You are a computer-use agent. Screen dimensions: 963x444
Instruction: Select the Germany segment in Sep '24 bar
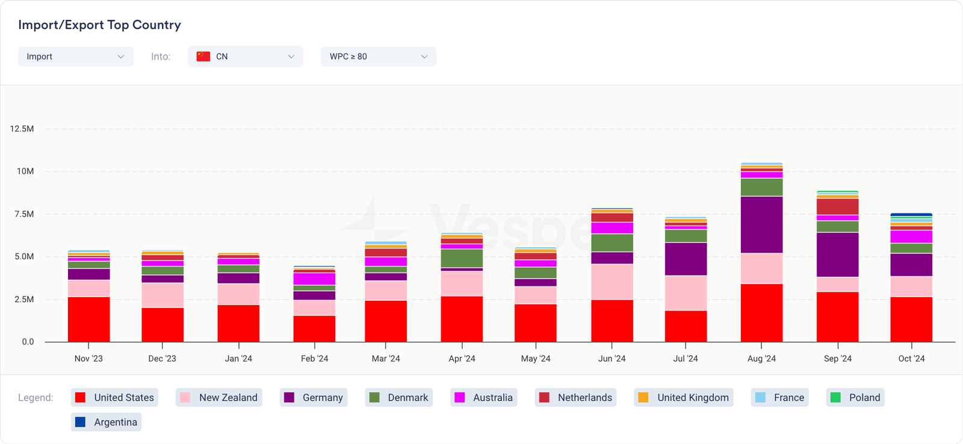pyautogui.click(x=837, y=254)
